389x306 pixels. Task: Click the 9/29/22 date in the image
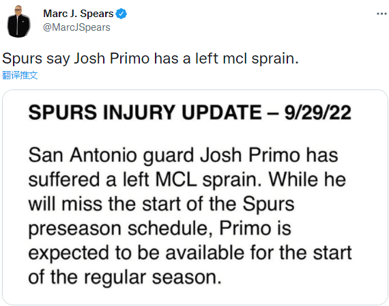point(317,112)
